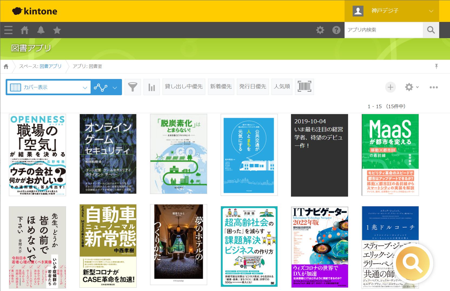Click breadcrumb home icon
Viewport: 450px width, 291px height.
6,67
